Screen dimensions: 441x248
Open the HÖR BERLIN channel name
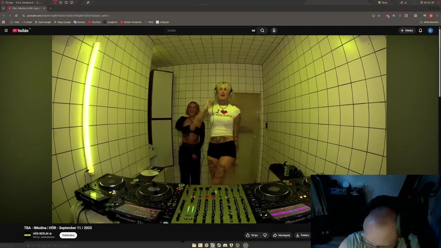41,234
